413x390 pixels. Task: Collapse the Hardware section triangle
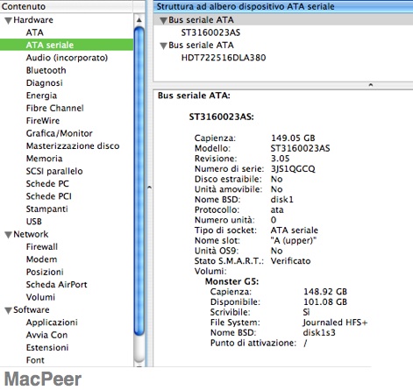click(x=9, y=20)
